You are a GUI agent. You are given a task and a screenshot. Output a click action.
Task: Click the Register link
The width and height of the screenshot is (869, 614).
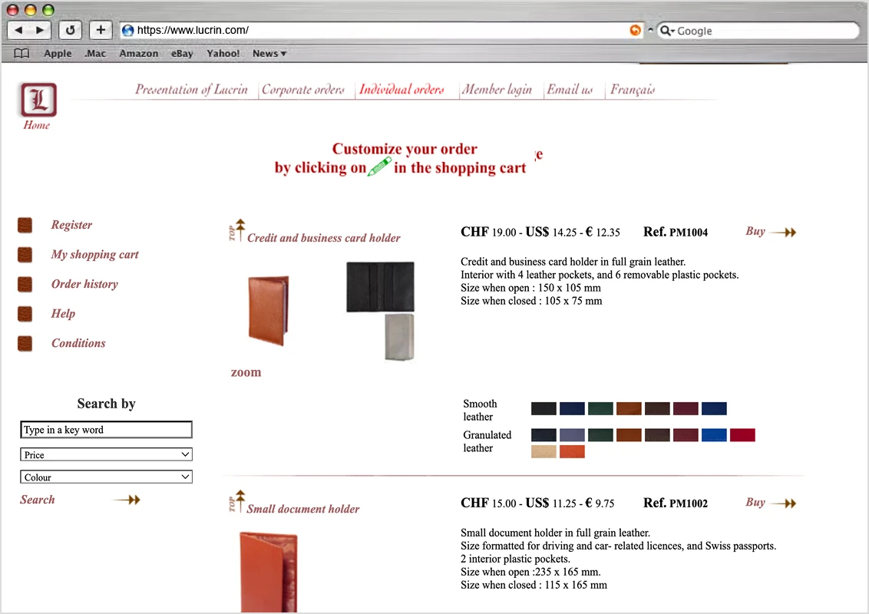(x=71, y=225)
